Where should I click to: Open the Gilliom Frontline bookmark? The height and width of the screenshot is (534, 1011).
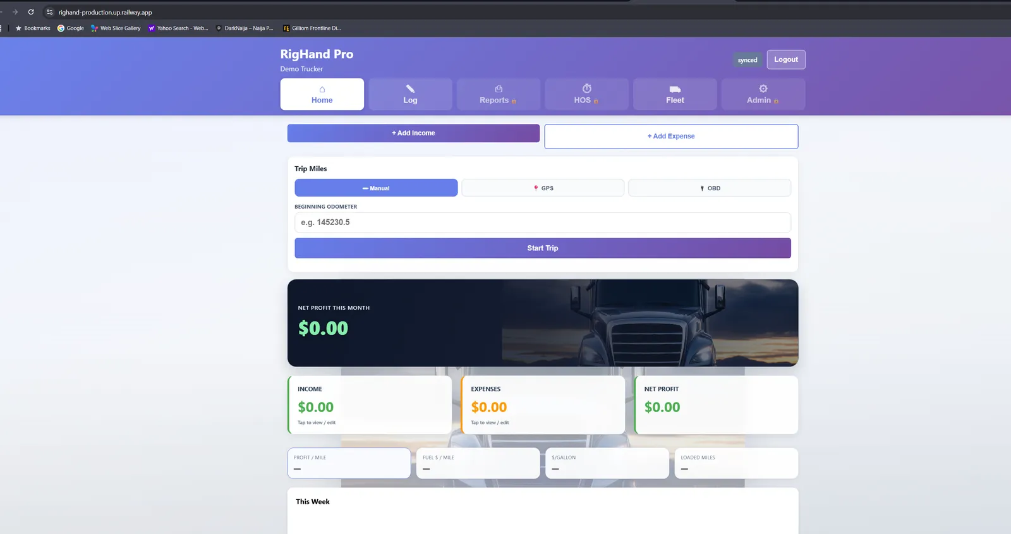(312, 28)
